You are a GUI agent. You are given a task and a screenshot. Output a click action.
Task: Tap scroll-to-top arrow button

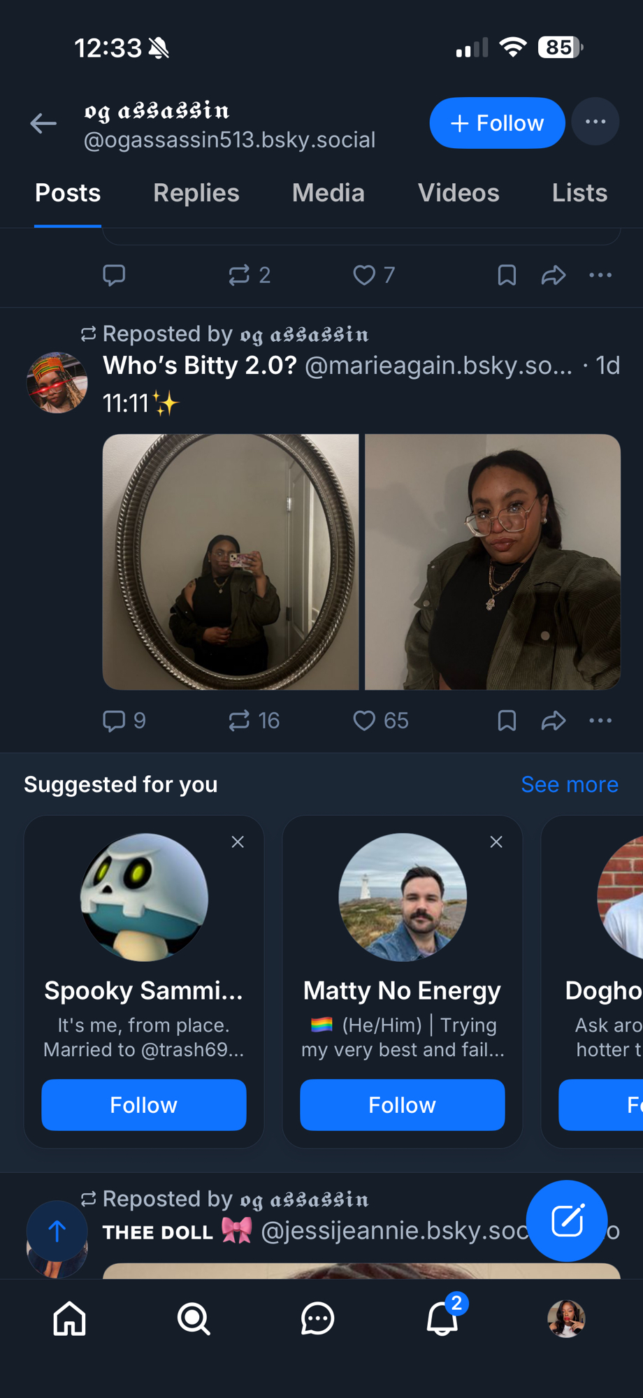point(57,1231)
